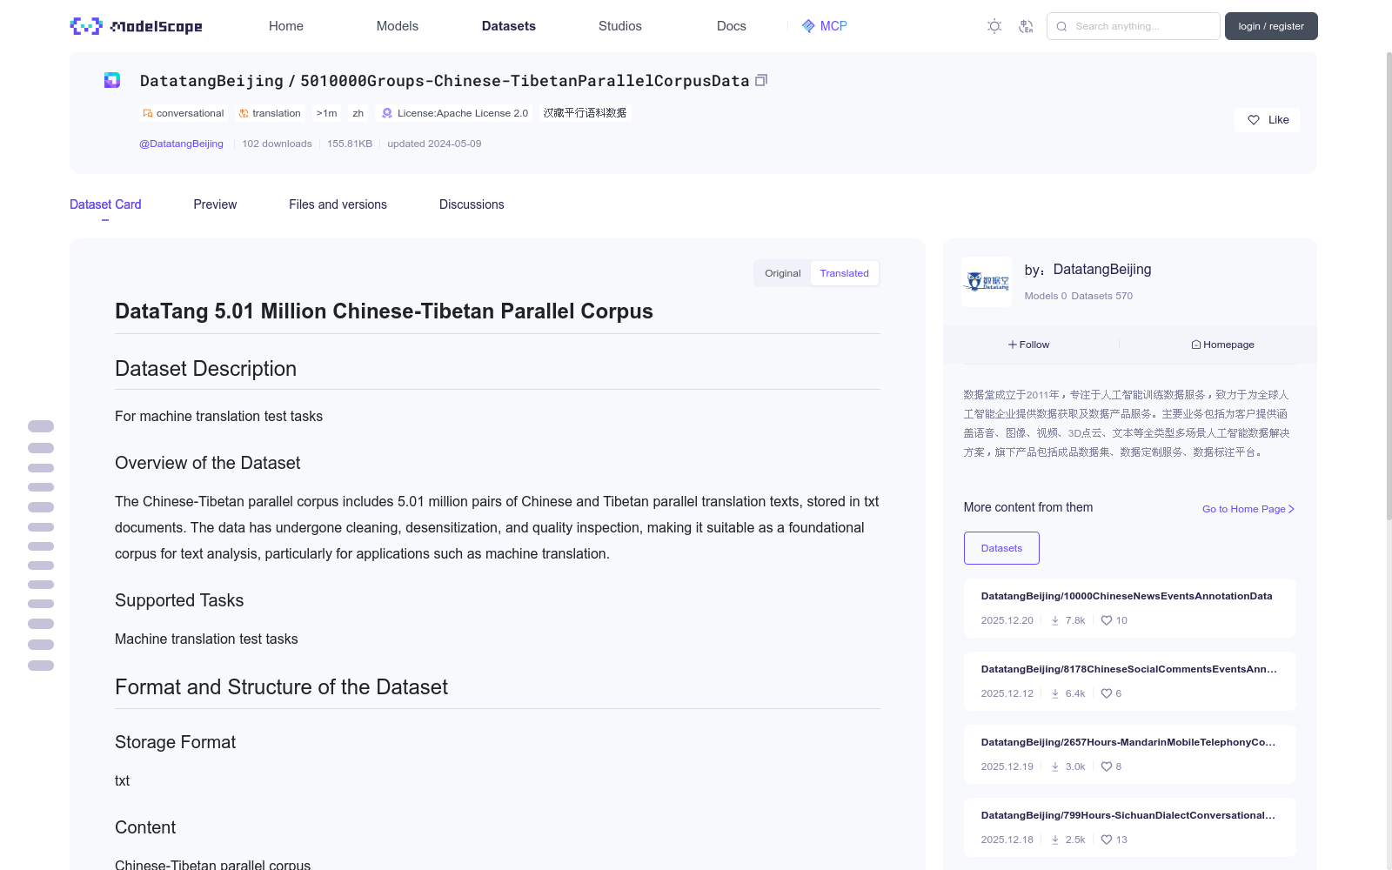1392x870 pixels.
Task: Switch to the Files and versions tab
Action: (x=338, y=204)
